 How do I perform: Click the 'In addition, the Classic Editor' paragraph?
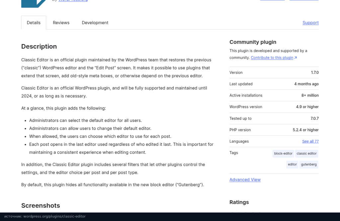pyautogui.click(x=114, y=169)
